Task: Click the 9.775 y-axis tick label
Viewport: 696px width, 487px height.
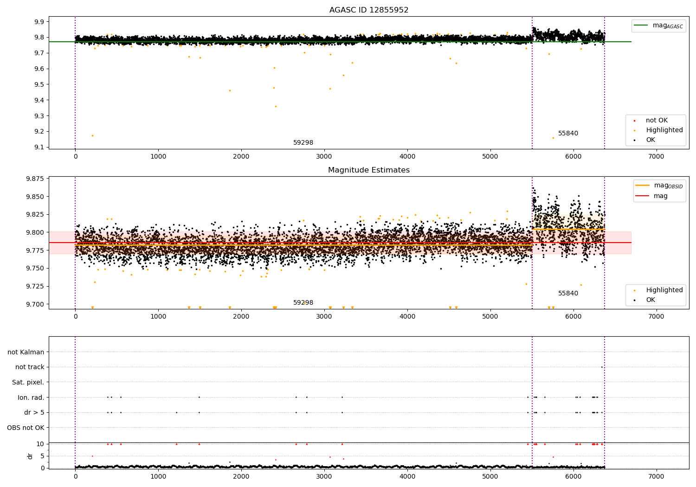Action: tap(36, 250)
